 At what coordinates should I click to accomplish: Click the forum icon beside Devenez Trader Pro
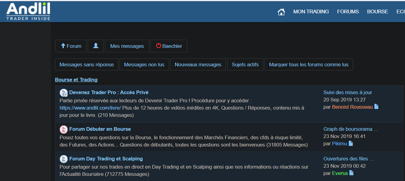point(64,93)
